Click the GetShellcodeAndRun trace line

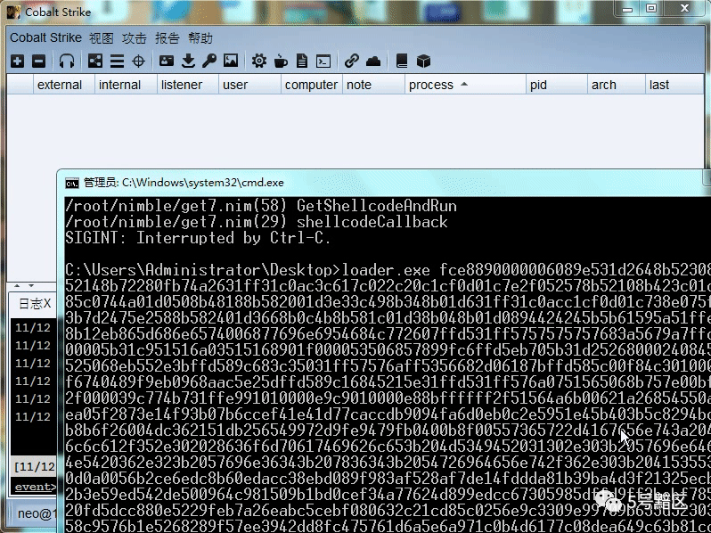[261, 206]
